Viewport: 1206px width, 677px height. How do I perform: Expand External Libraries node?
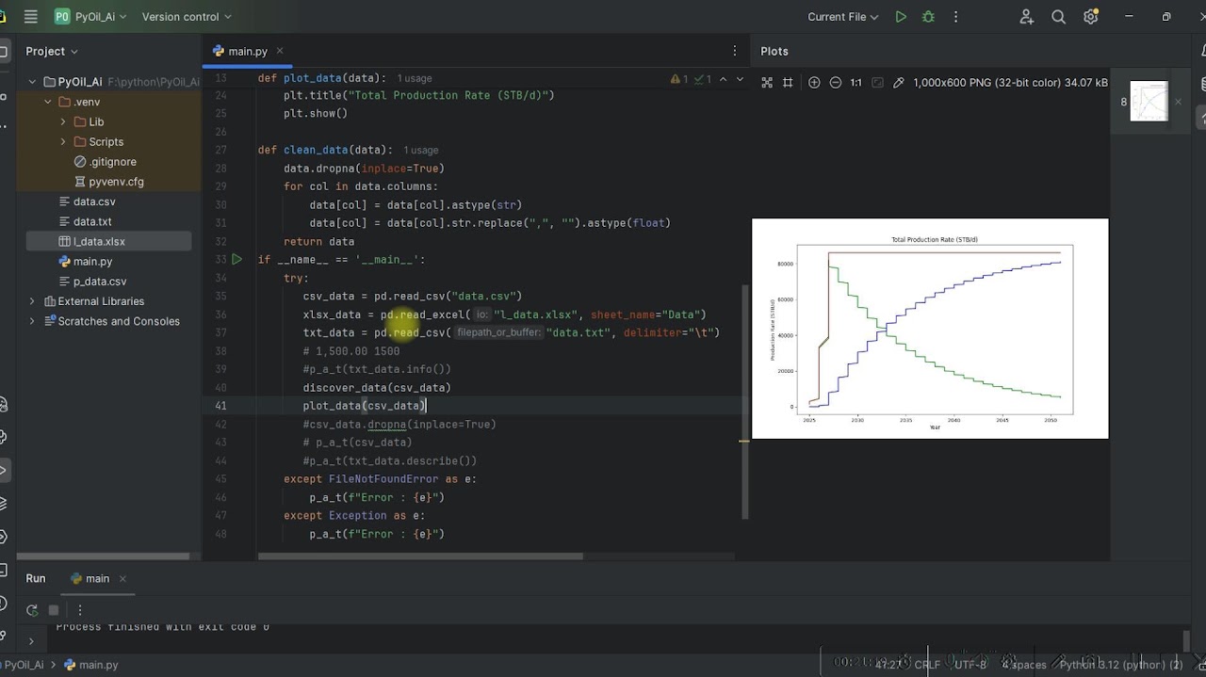(x=32, y=301)
